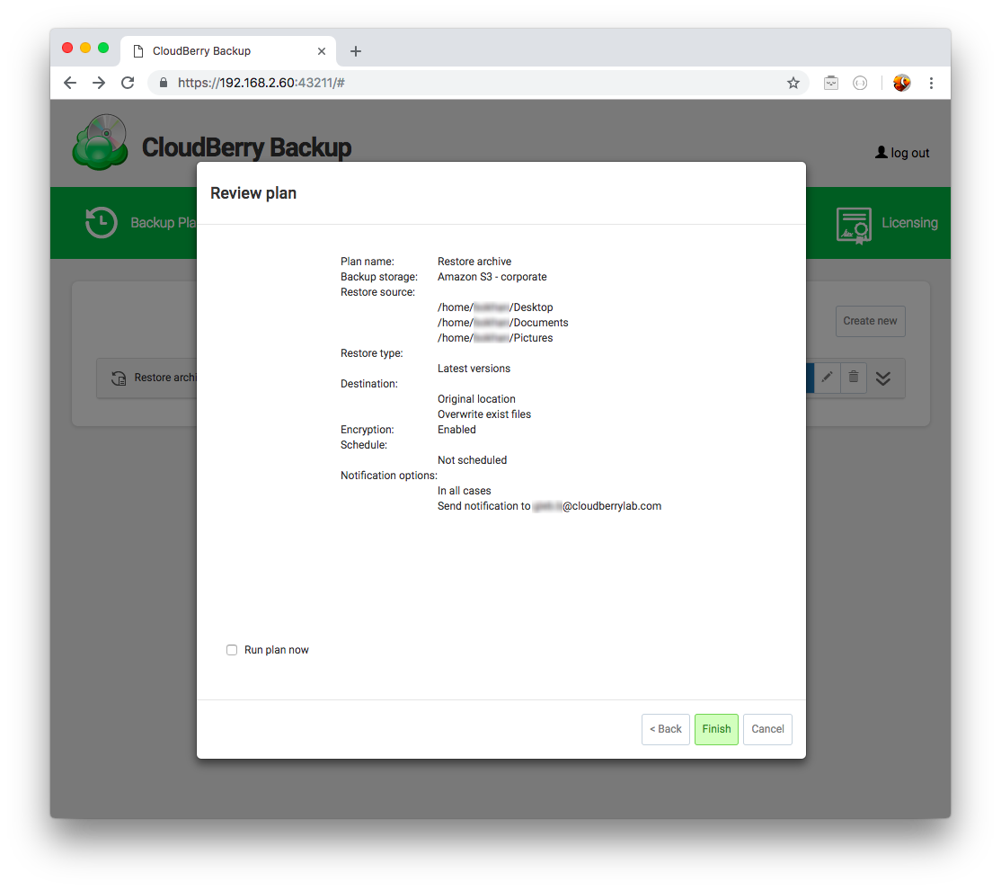Click the green macOS maximize window button
Viewport: 1001px width, 890px height.
click(103, 48)
